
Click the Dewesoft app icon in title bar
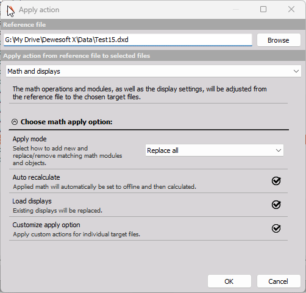(11, 10)
